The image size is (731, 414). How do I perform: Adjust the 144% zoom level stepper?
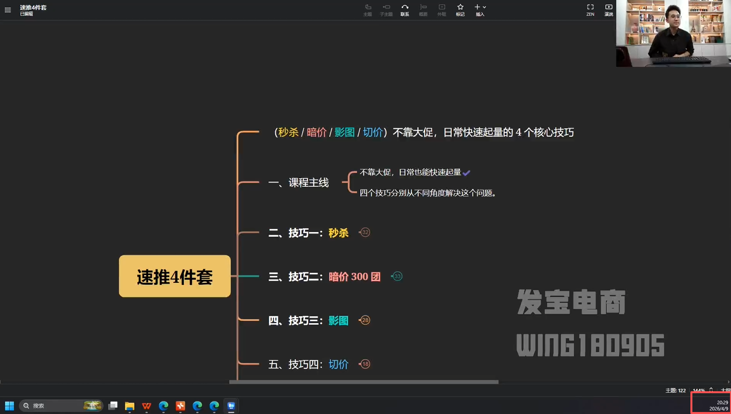click(711, 390)
